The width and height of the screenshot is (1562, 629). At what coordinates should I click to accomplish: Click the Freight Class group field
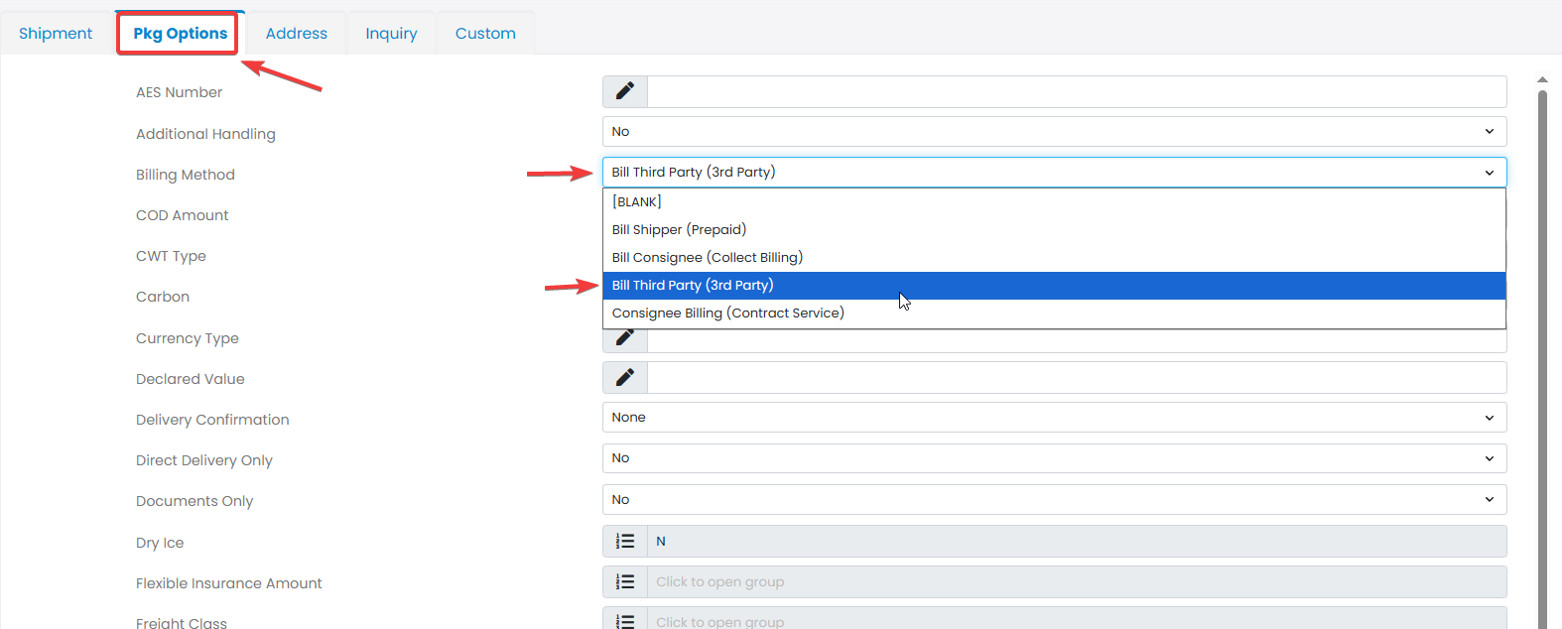click(1077, 619)
